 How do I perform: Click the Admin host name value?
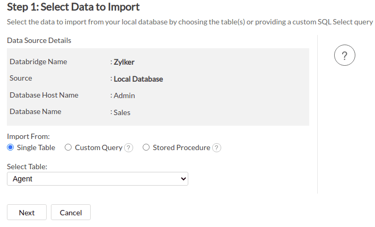pyautogui.click(x=124, y=95)
